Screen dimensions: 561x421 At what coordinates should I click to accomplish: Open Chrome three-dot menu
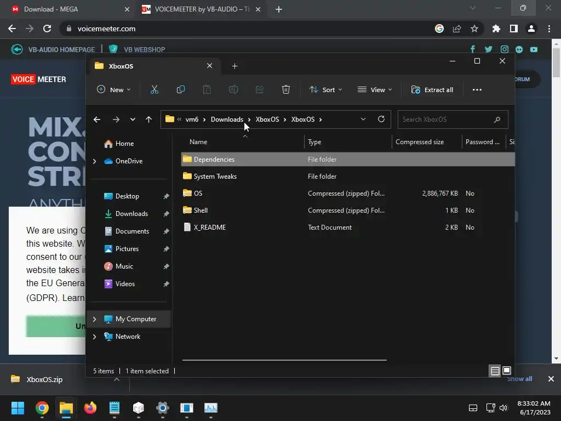click(x=549, y=29)
